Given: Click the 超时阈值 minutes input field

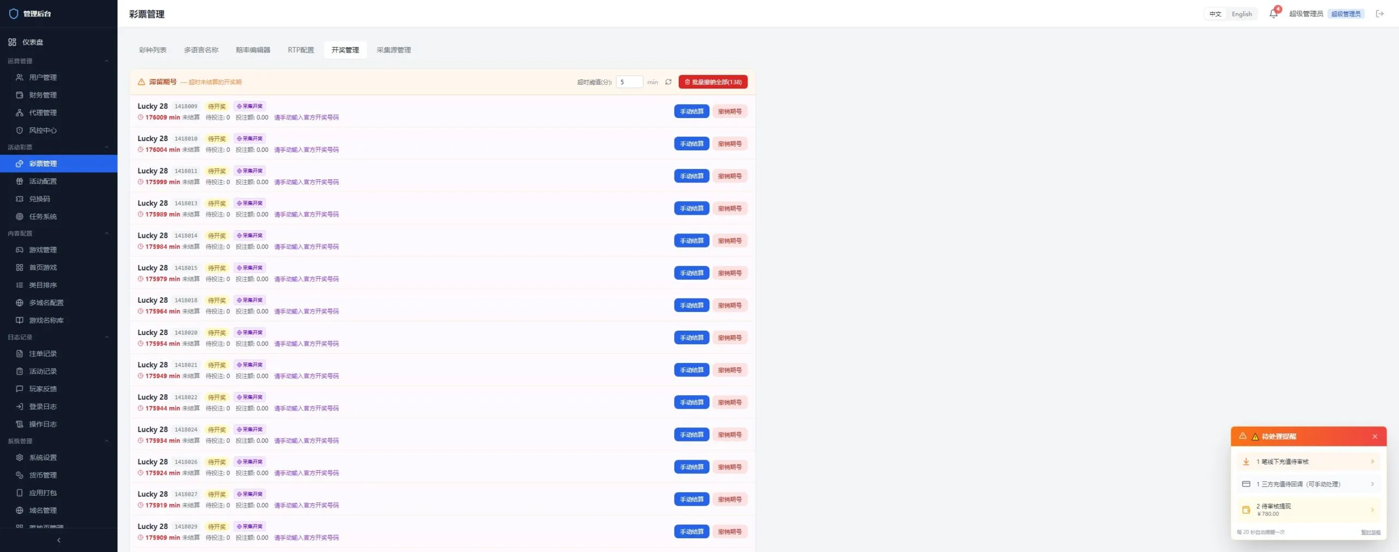Looking at the screenshot, I should coord(630,82).
